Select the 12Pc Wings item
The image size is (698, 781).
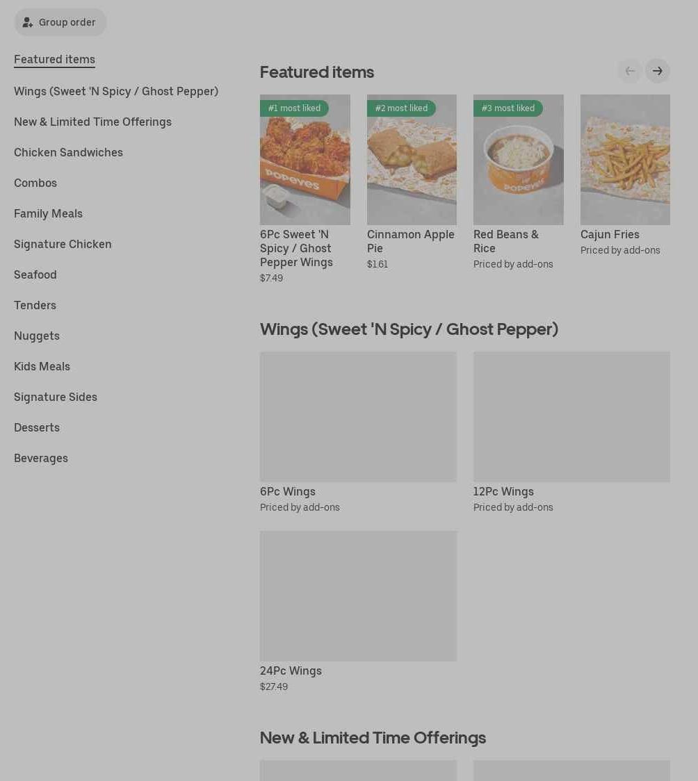coord(571,432)
